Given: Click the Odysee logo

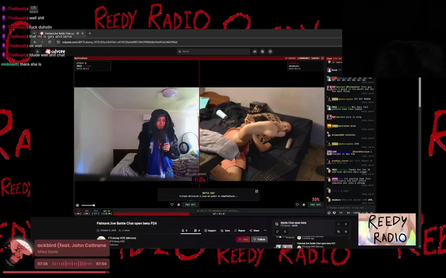Looking at the screenshot, I should click(56, 51).
